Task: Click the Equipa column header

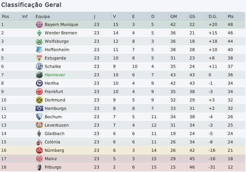Action: point(42,16)
